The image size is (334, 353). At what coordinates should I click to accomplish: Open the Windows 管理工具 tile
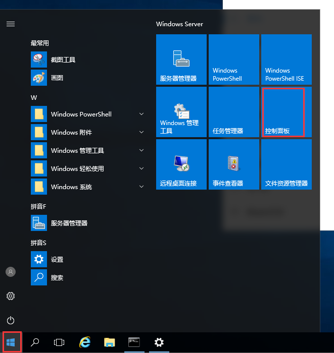coord(181,112)
